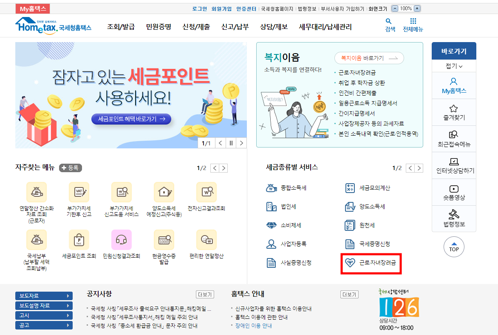Go to next 자주찾는 메뉴 page

coord(224,168)
